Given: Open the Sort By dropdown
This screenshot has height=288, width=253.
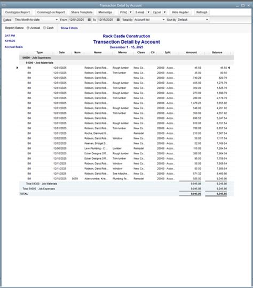Looking at the screenshot, I should click(x=193, y=20).
